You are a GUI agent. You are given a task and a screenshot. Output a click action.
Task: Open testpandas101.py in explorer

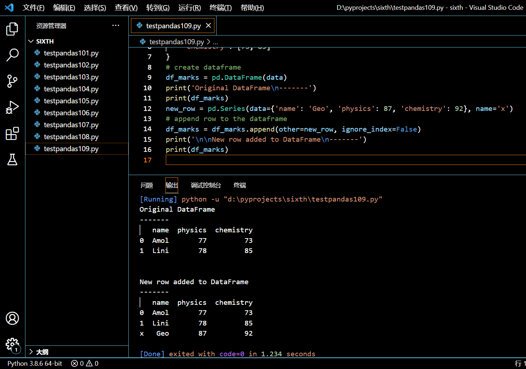pyautogui.click(x=77, y=53)
